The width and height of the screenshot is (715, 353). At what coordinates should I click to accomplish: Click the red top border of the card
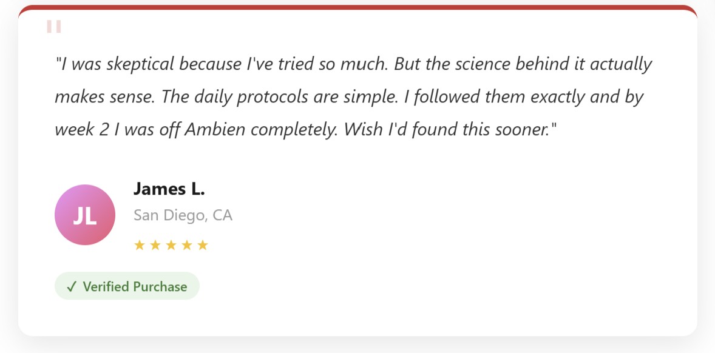pos(357,8)
